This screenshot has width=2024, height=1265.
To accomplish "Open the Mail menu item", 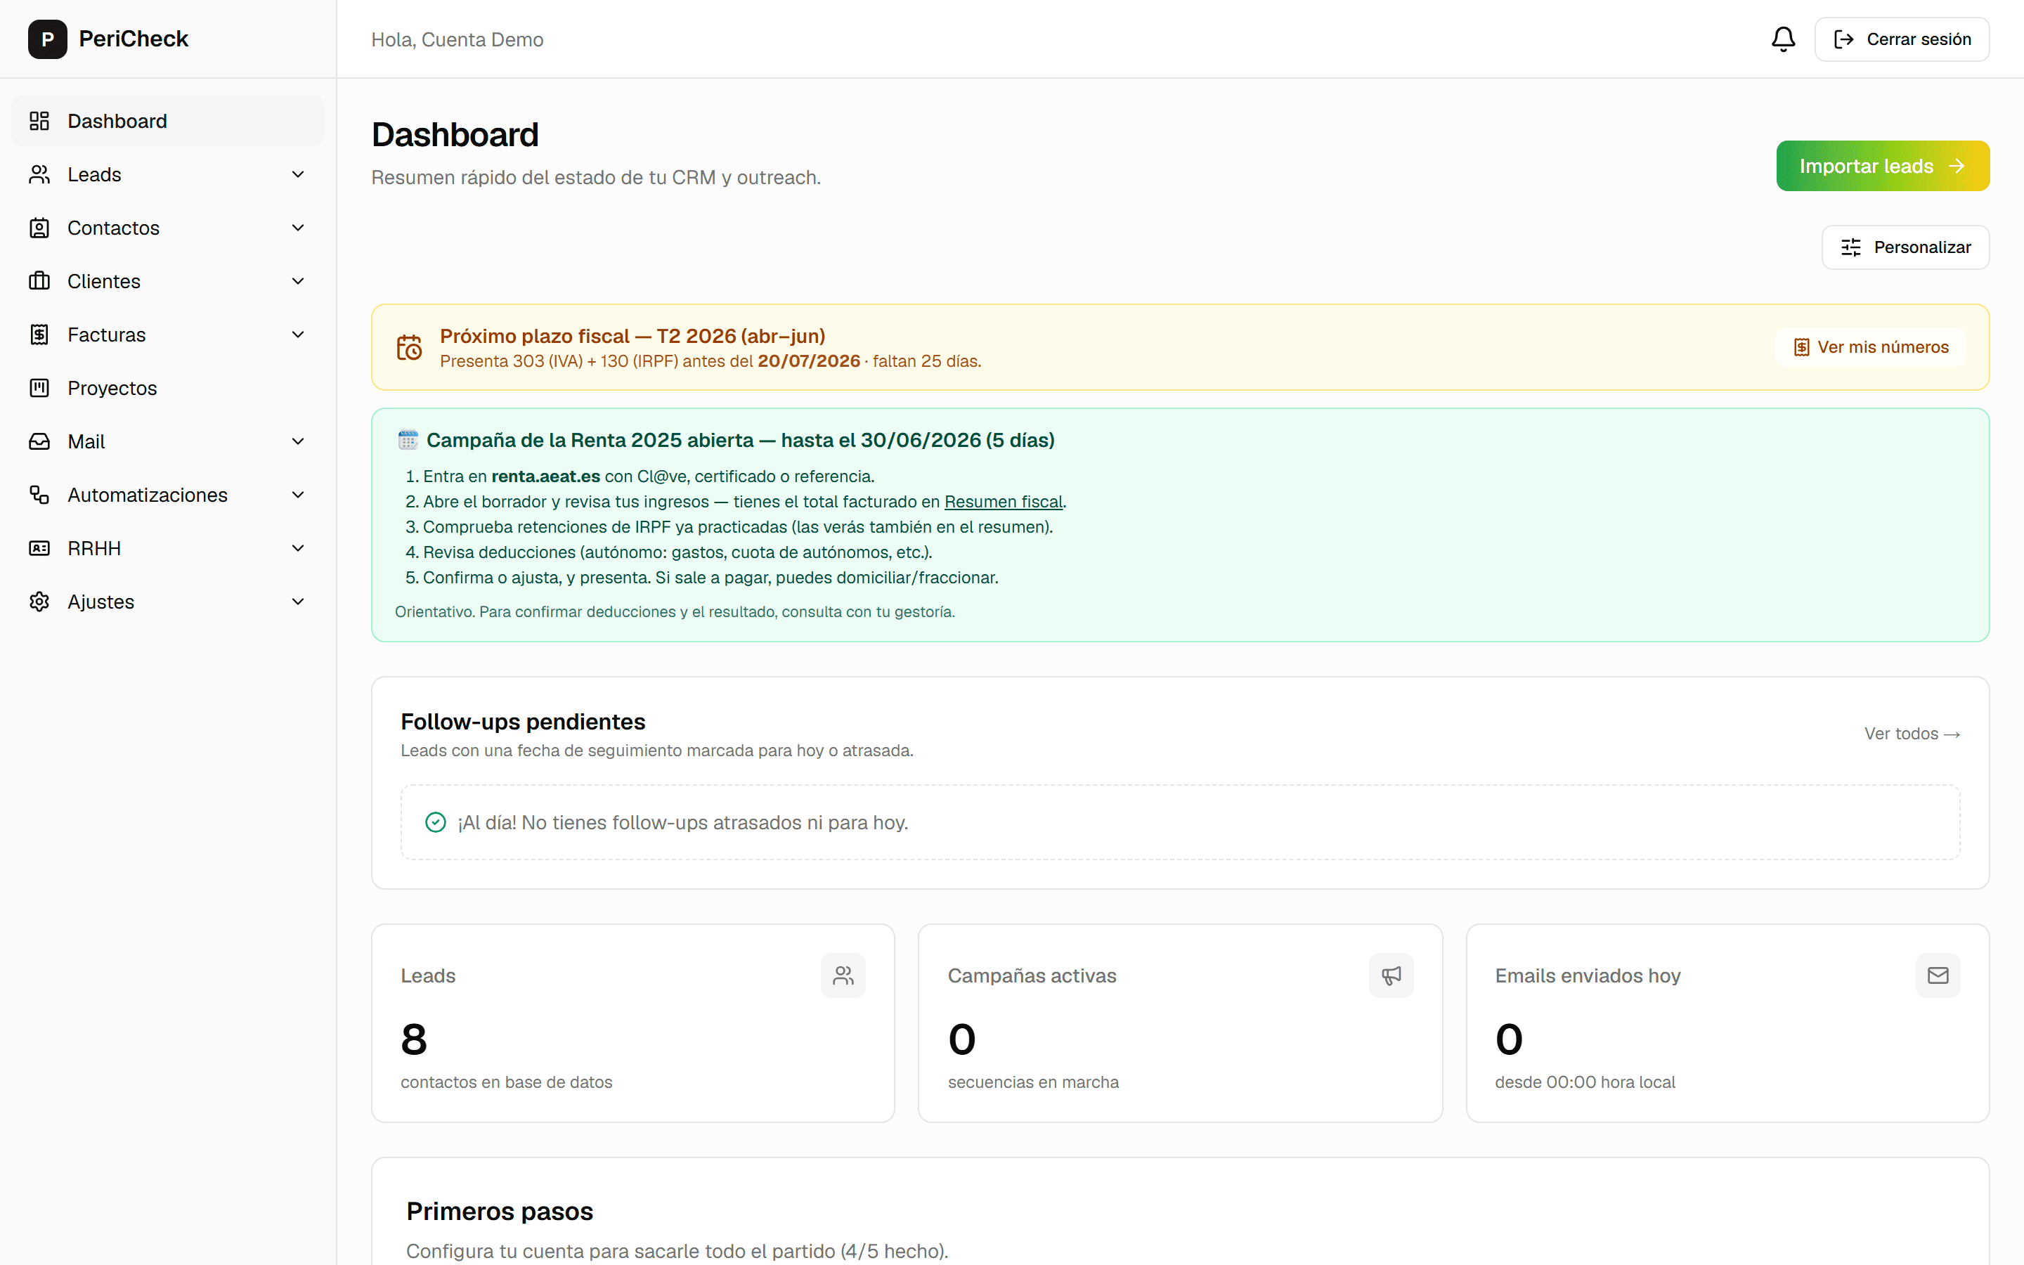I will [168, 442].
